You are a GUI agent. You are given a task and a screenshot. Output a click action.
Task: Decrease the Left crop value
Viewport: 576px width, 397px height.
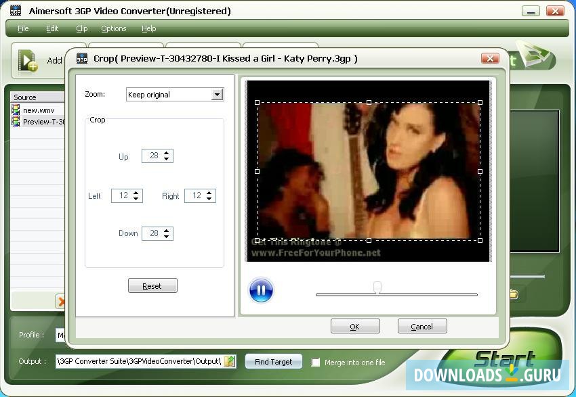click(136, 199)
